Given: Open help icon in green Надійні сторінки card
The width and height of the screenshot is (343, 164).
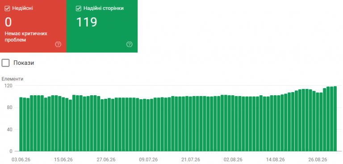Looking at the screenshot, I should point(130,44).
